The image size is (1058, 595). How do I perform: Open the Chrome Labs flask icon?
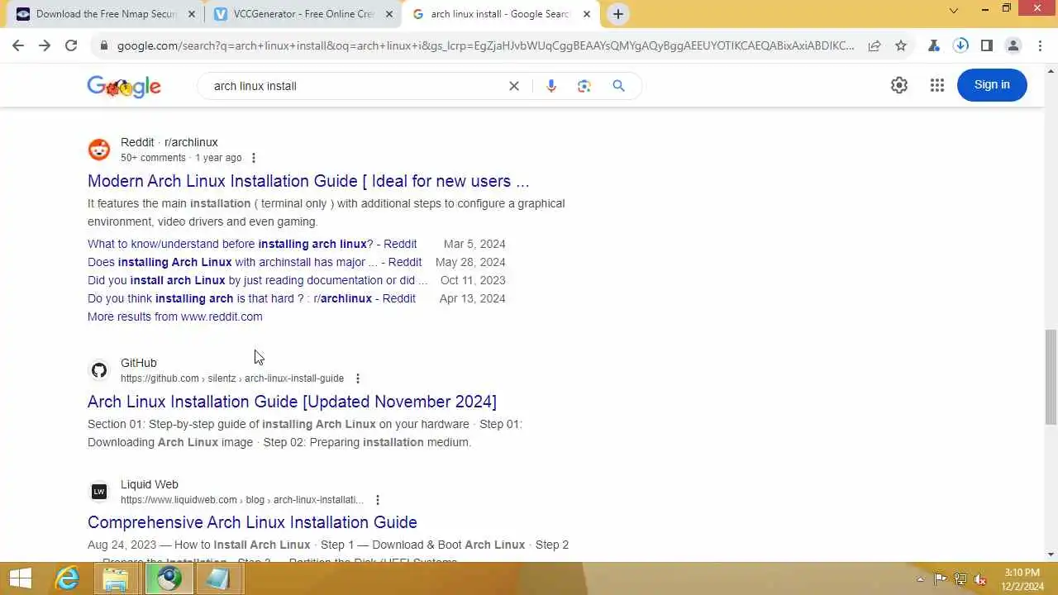click(934, 46)
